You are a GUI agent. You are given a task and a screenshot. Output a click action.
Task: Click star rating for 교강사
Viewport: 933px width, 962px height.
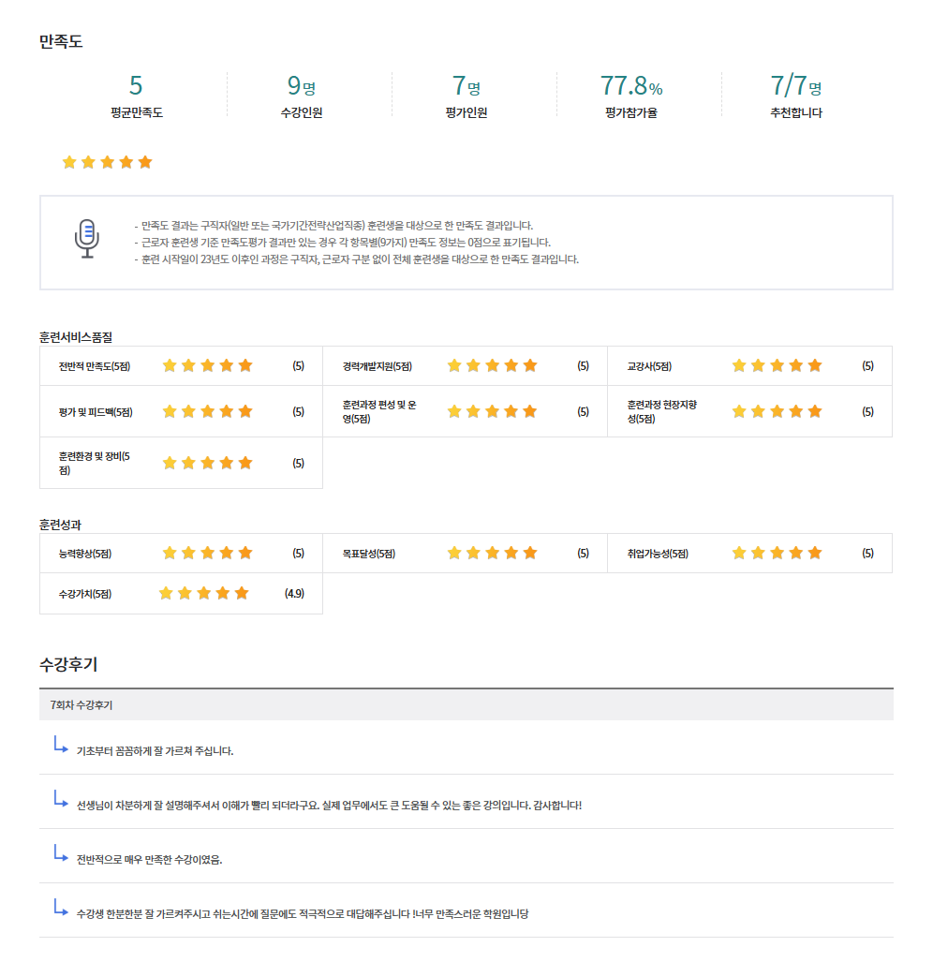[777, 365]
